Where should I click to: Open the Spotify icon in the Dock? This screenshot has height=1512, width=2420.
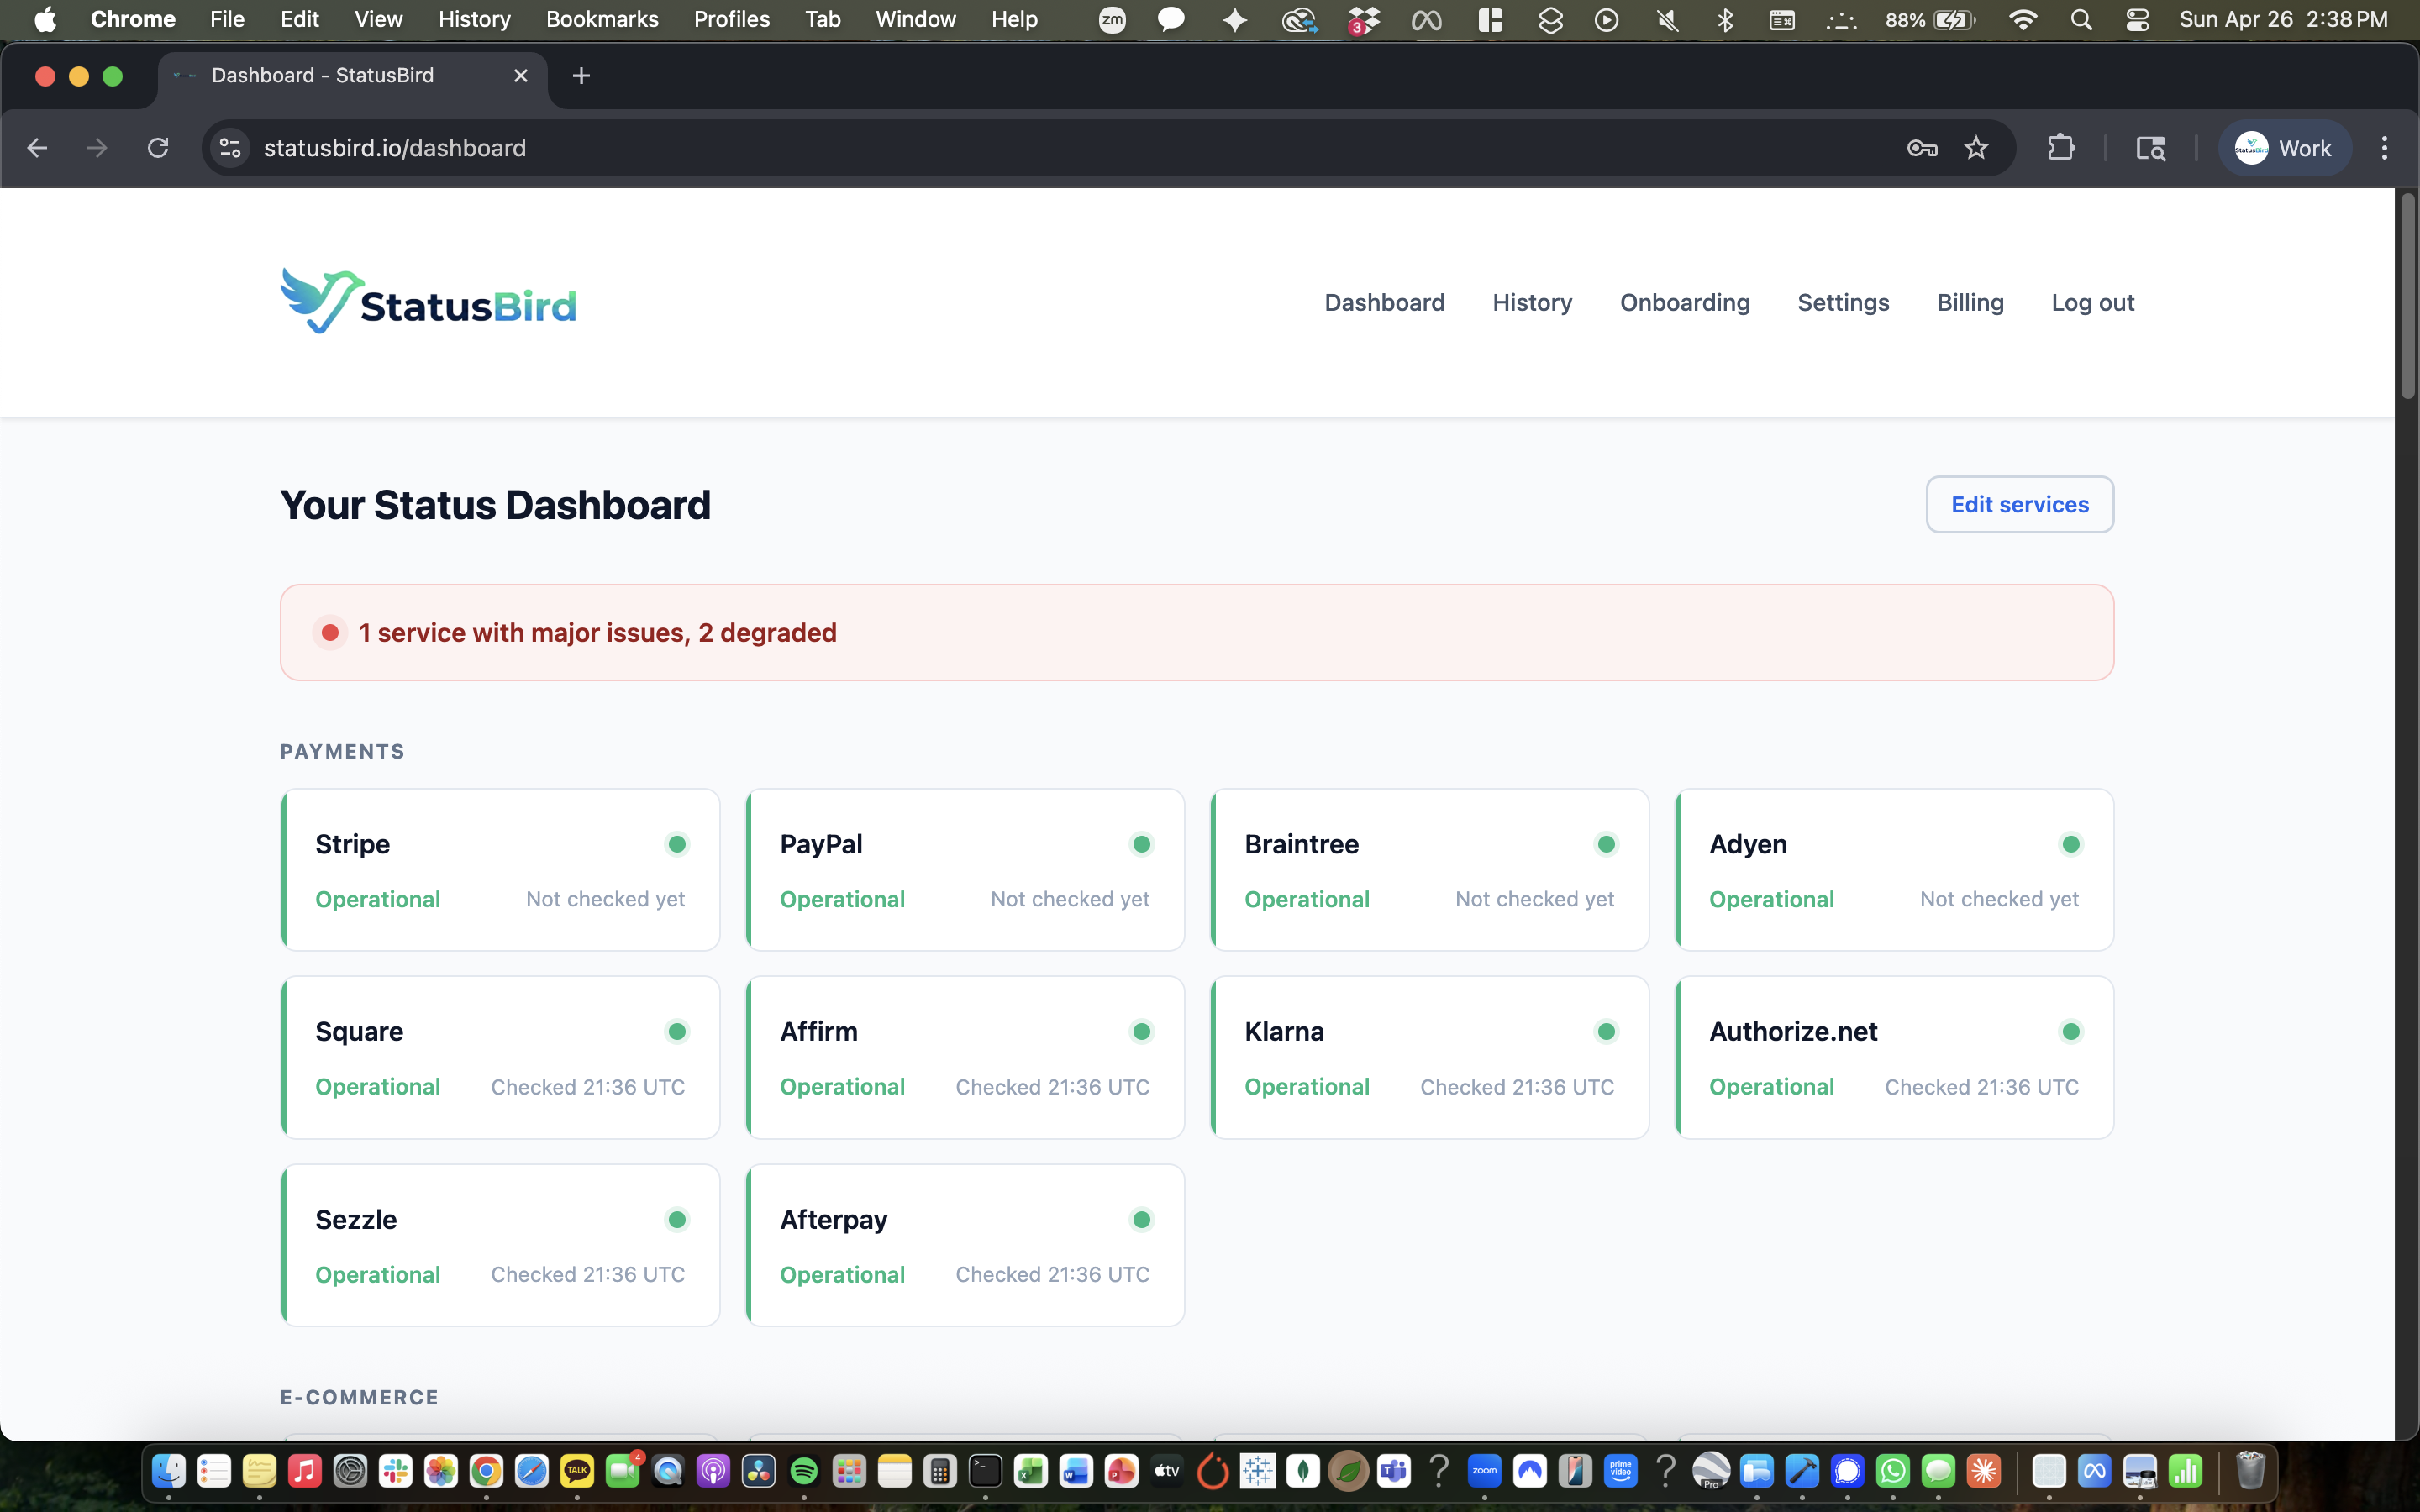(804, 1471)
